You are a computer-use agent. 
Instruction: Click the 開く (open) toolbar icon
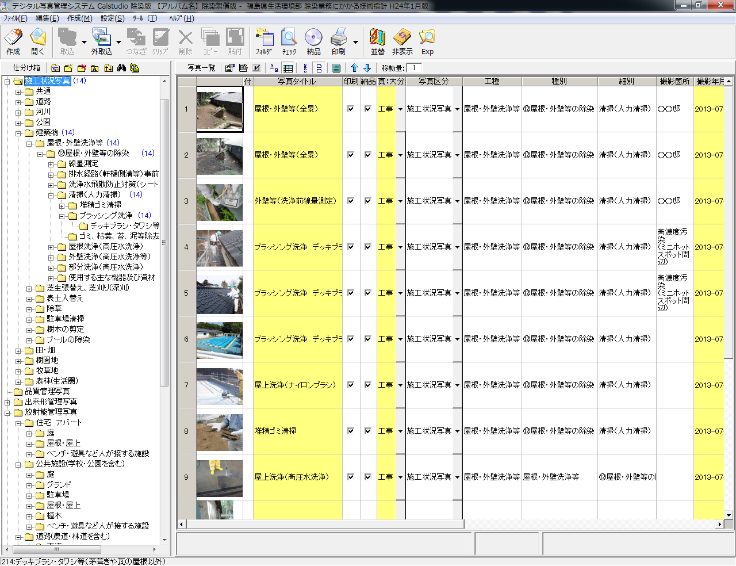(x=38, y=41)
